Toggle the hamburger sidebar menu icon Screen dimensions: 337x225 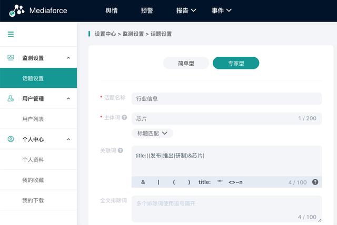click(x=11, y=34)
